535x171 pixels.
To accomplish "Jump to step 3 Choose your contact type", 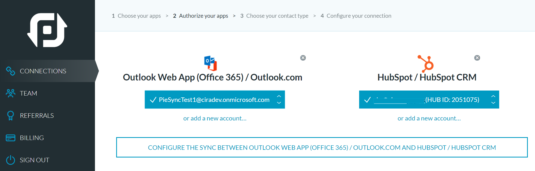I will click(x=274, y=16).
